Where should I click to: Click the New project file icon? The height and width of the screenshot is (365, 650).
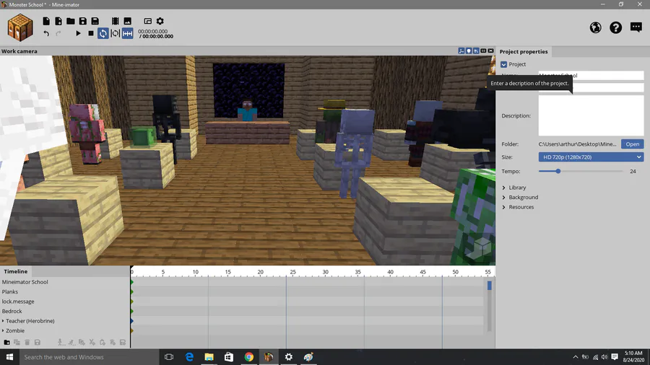pos(46,21)
